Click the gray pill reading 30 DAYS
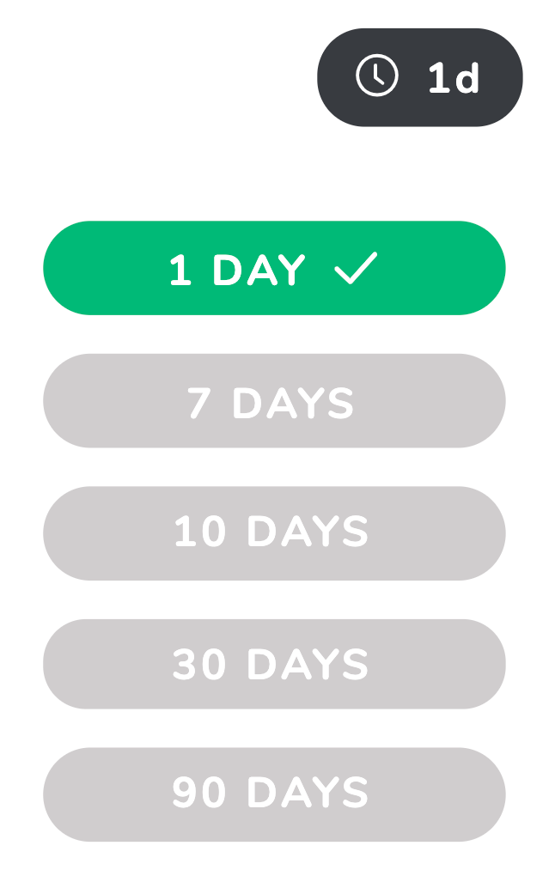Image resolution: width=555 pixels, height=876 pixels. (274, 664)
